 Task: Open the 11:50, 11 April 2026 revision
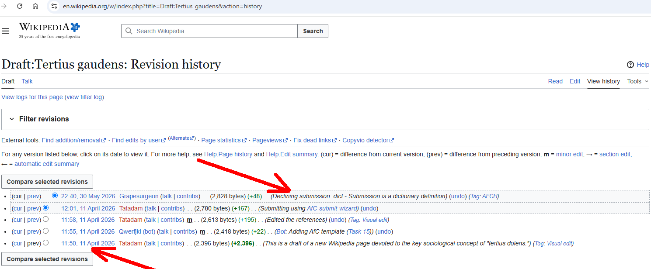tap(88, 243)
